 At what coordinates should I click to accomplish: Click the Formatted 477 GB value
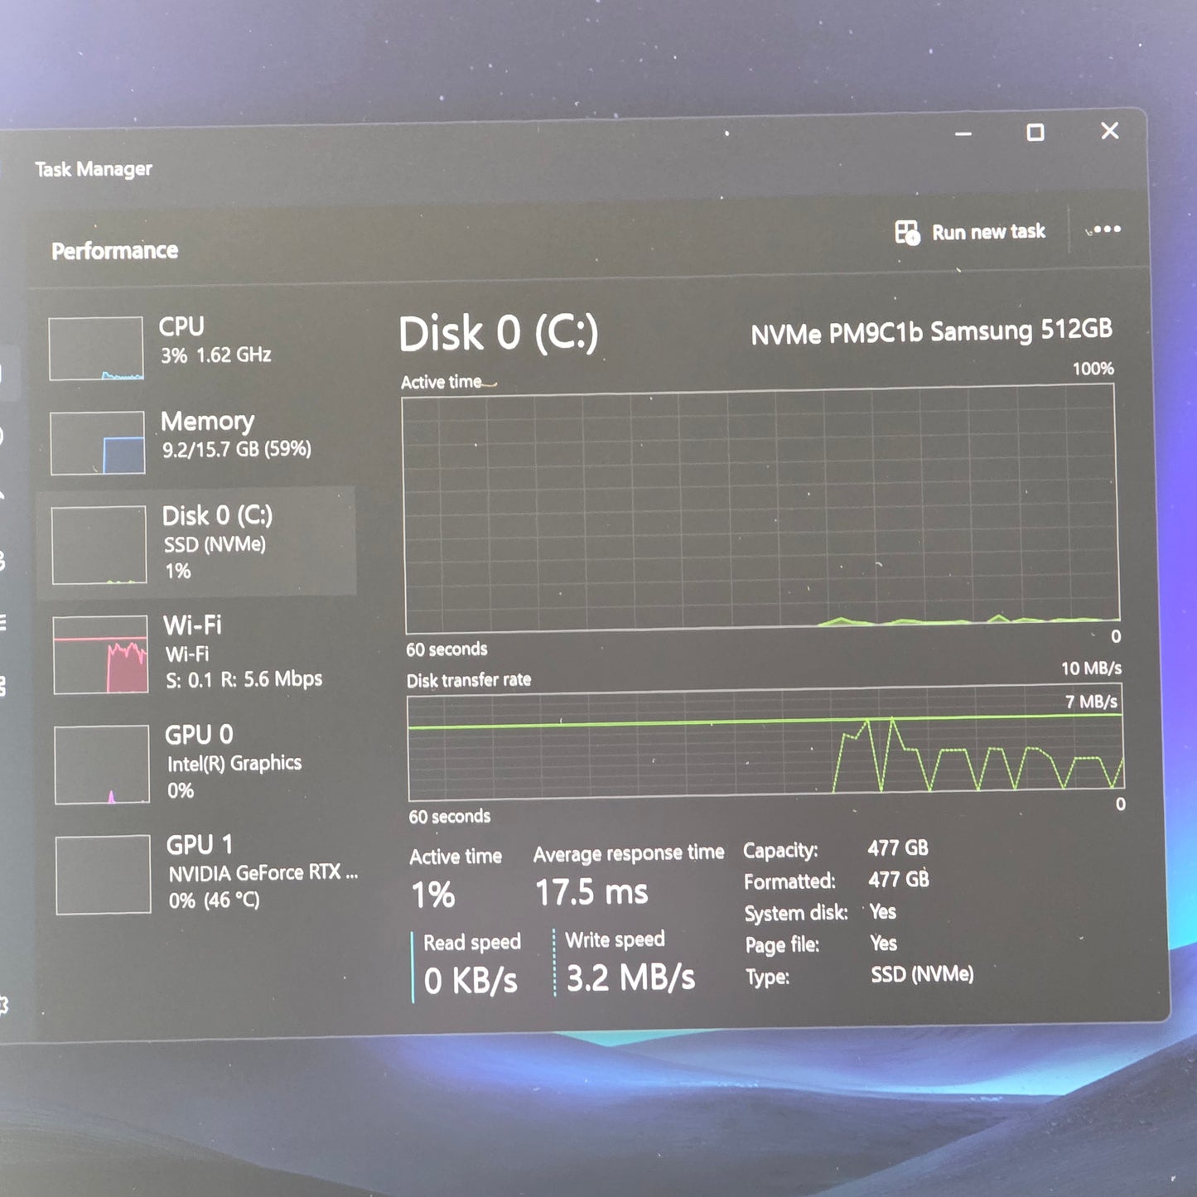(x=899, y=879)
